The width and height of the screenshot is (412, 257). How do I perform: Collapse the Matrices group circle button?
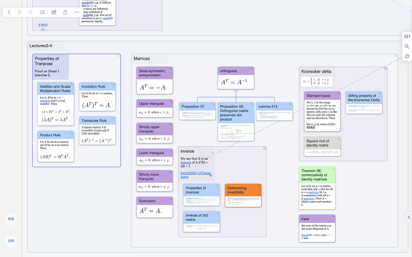(396, 56)
